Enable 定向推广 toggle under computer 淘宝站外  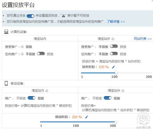tap(114, 54)
